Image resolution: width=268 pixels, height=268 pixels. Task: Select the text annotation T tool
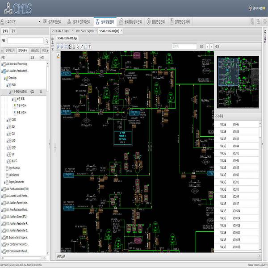(89, 46)
